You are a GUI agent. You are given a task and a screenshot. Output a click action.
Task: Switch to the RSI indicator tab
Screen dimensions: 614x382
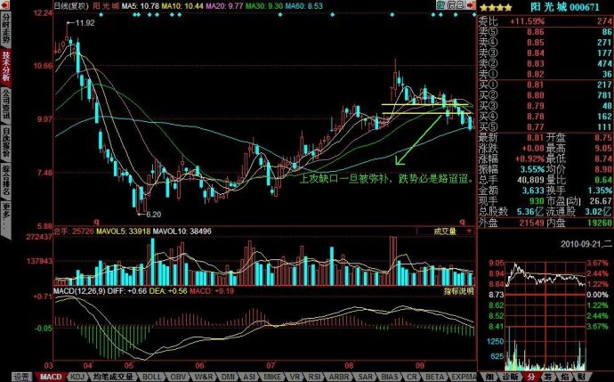tap(314, 378)
